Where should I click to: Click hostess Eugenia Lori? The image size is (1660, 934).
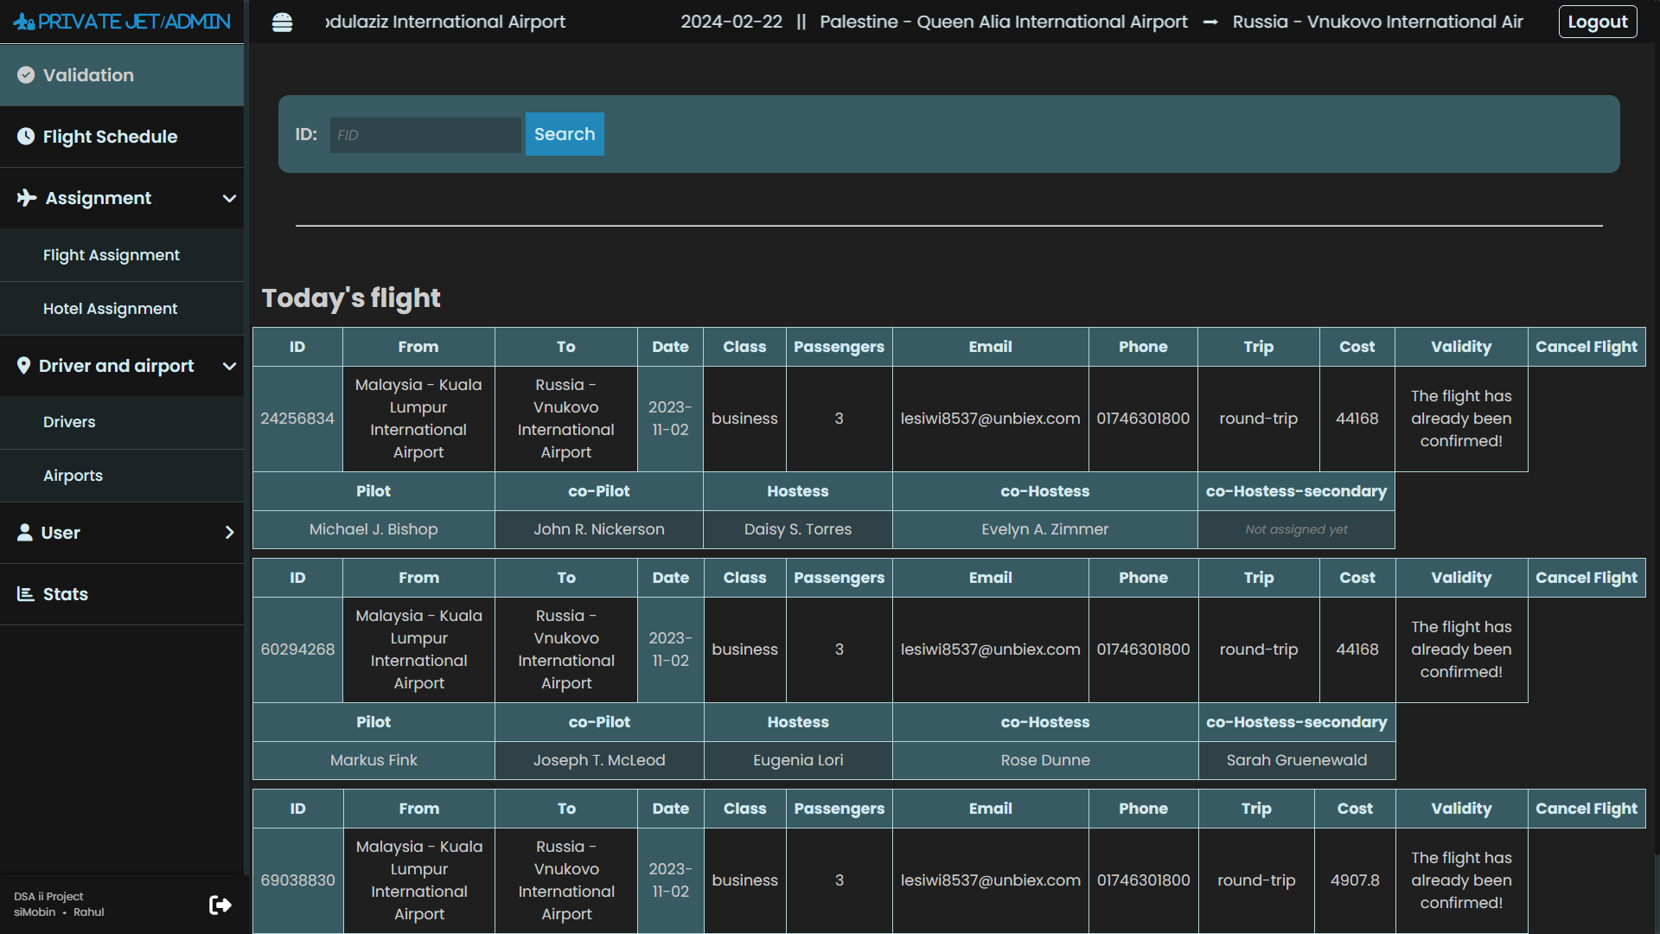(x=798, y=760)
